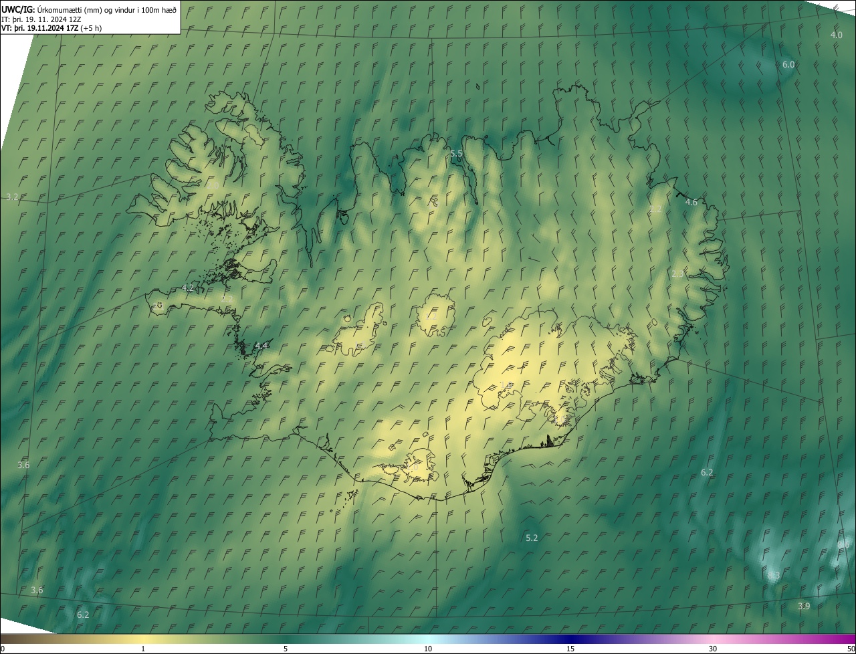Image resolution: width=856 pixels, height=654 pixels.
Task: Click the 6.0 value label
Action: pos(788,64)
